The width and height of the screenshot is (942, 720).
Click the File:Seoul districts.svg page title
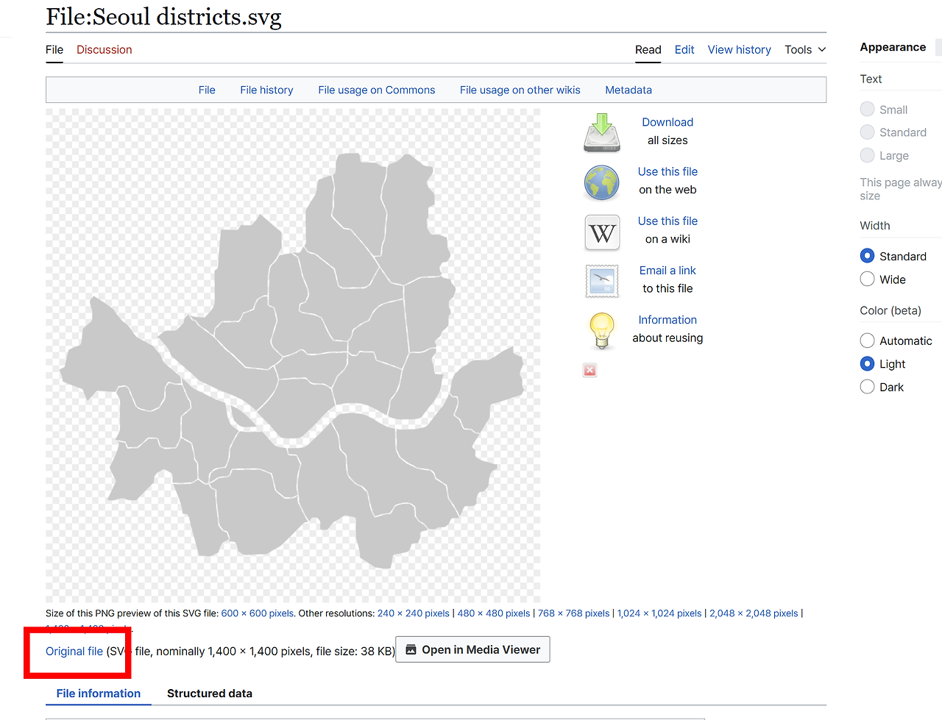click(x=163, y=17)
